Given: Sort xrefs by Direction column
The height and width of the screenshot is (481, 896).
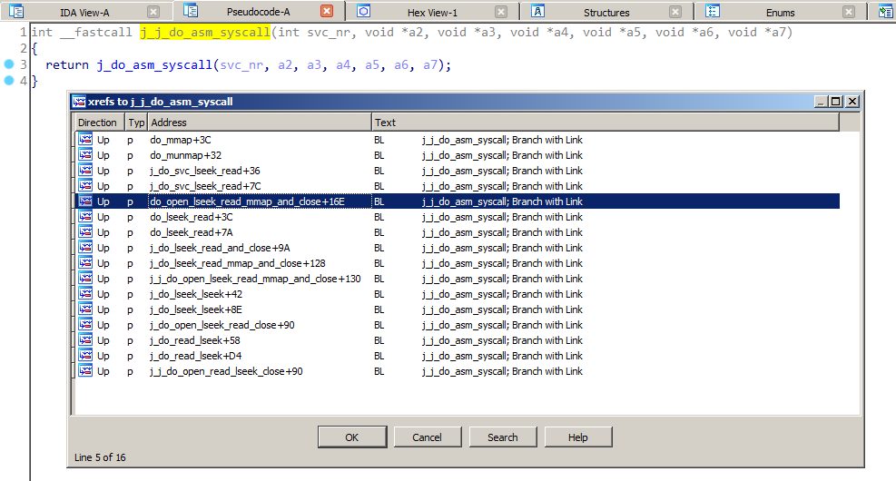Looking at the screenshot, I should 100,123.
